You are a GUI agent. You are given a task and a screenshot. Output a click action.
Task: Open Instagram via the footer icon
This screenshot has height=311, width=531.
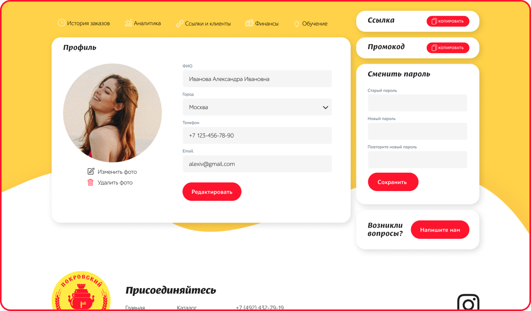(x=468, y=303)
